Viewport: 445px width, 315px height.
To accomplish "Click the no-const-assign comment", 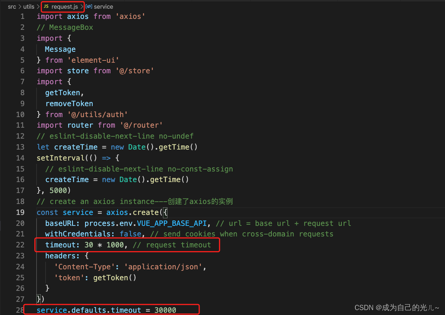I will (x=139, y=169).
